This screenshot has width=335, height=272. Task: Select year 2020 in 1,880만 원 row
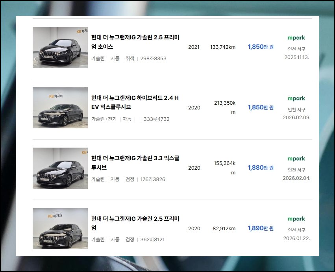[194, 168]
